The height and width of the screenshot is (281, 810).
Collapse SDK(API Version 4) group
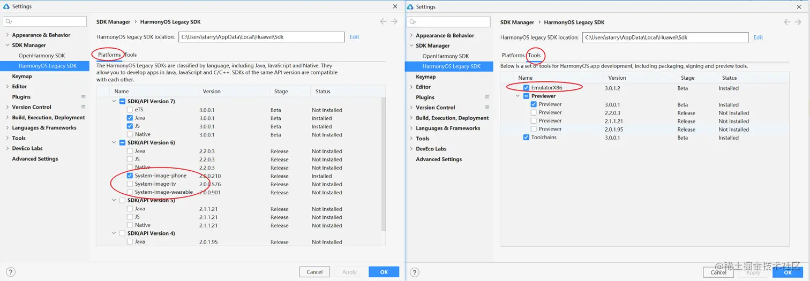(x=114, y=233)
